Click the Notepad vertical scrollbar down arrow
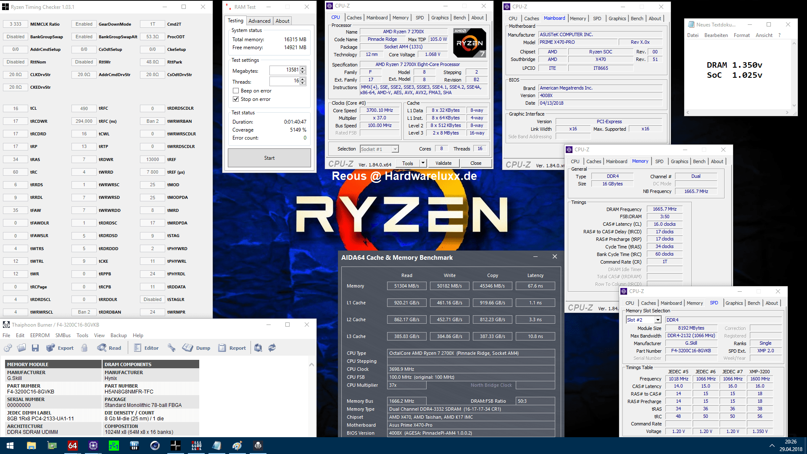Viewport: 807px width, 454px height. click(x=794, y=106)
